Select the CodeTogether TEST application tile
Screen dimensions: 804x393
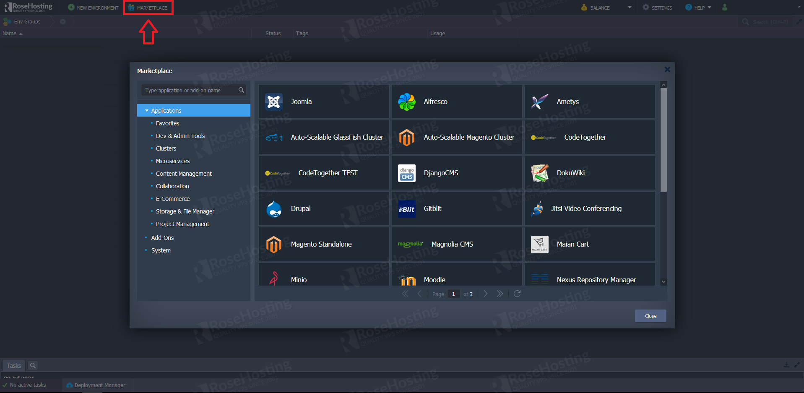pos(324,173)
